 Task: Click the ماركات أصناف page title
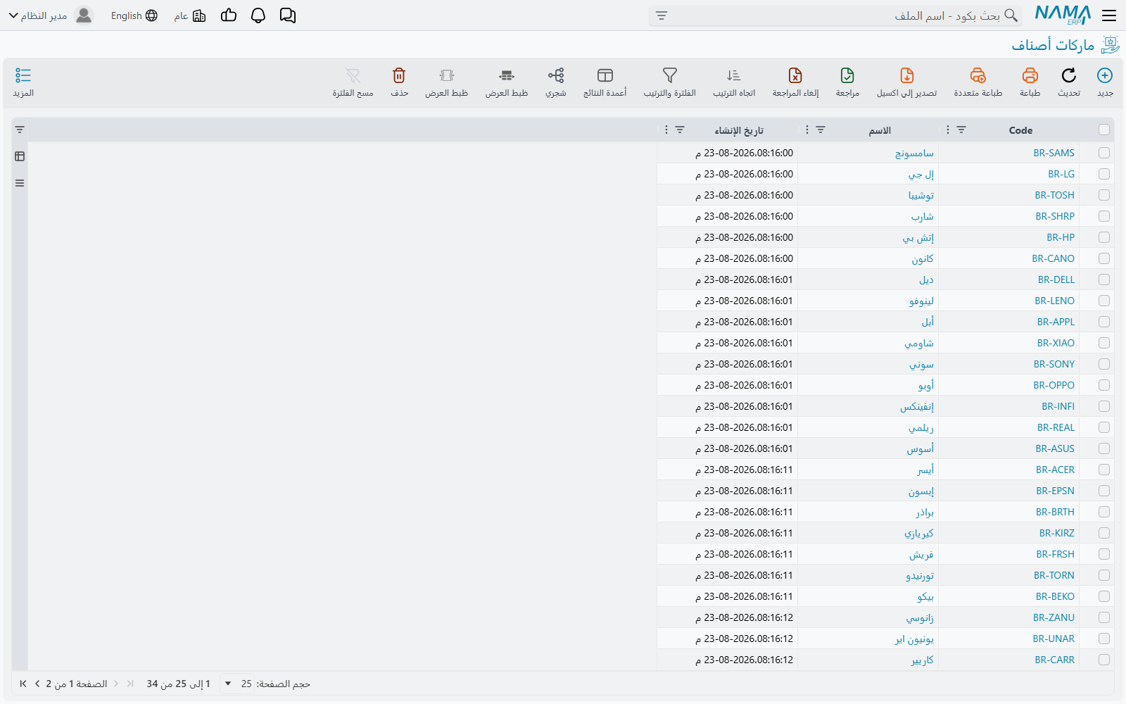pyautogui.click(x=1053, y=45)
